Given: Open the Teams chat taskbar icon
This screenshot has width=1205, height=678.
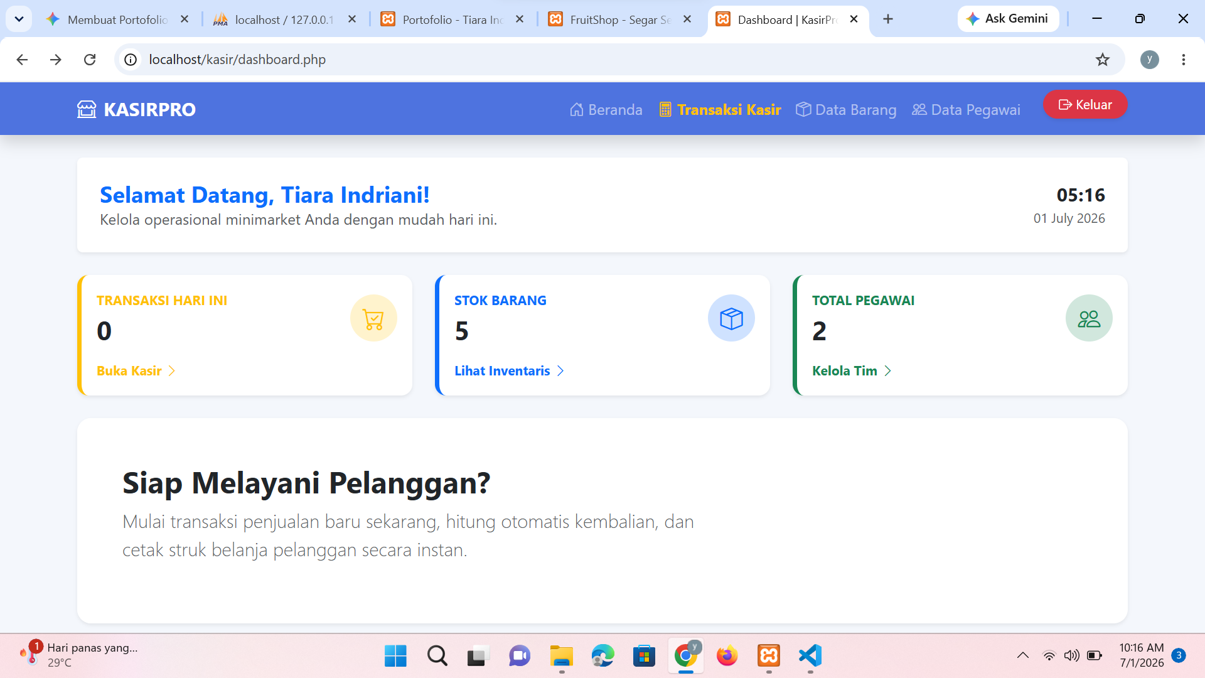Looking at the screenshot, I should pyautogui.click(x=520, y=656).
